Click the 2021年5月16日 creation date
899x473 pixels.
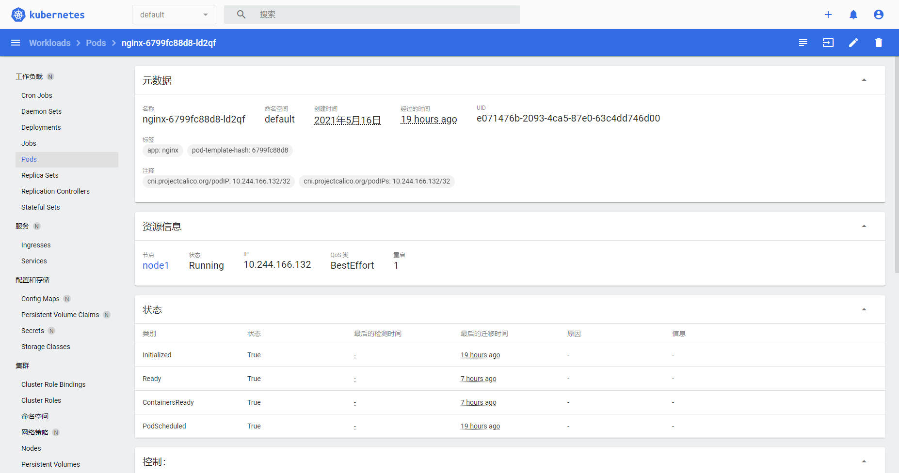347,120
